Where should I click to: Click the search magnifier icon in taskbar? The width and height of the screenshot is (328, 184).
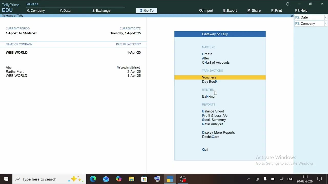tap(17, 179)
